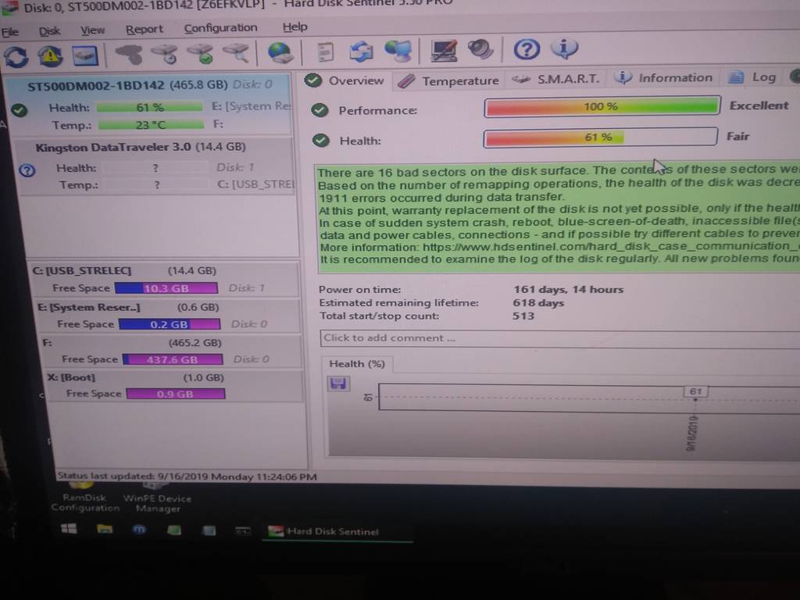Open the Help menu

[x=295, y=27]
